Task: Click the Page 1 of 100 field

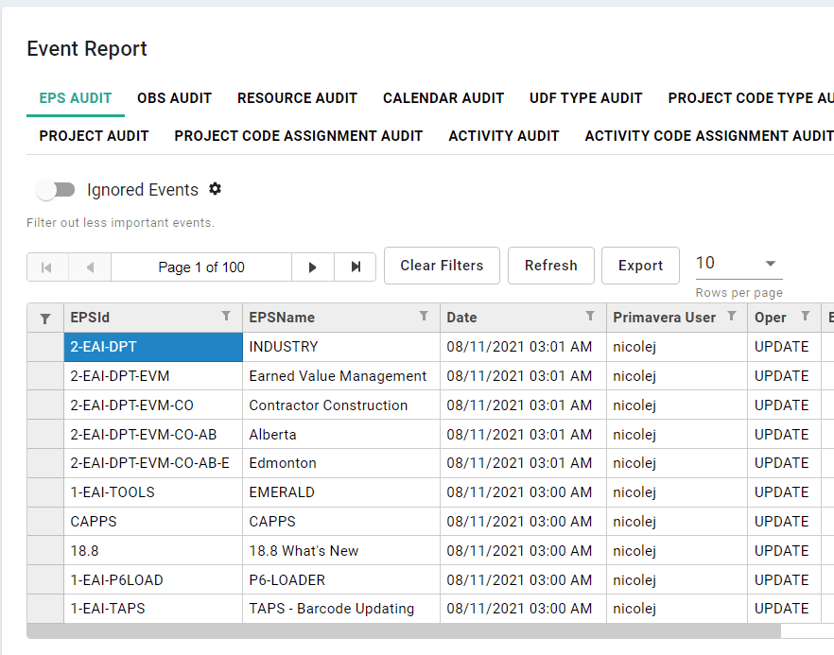Action: pyautogui.click(x=200, y=267)
